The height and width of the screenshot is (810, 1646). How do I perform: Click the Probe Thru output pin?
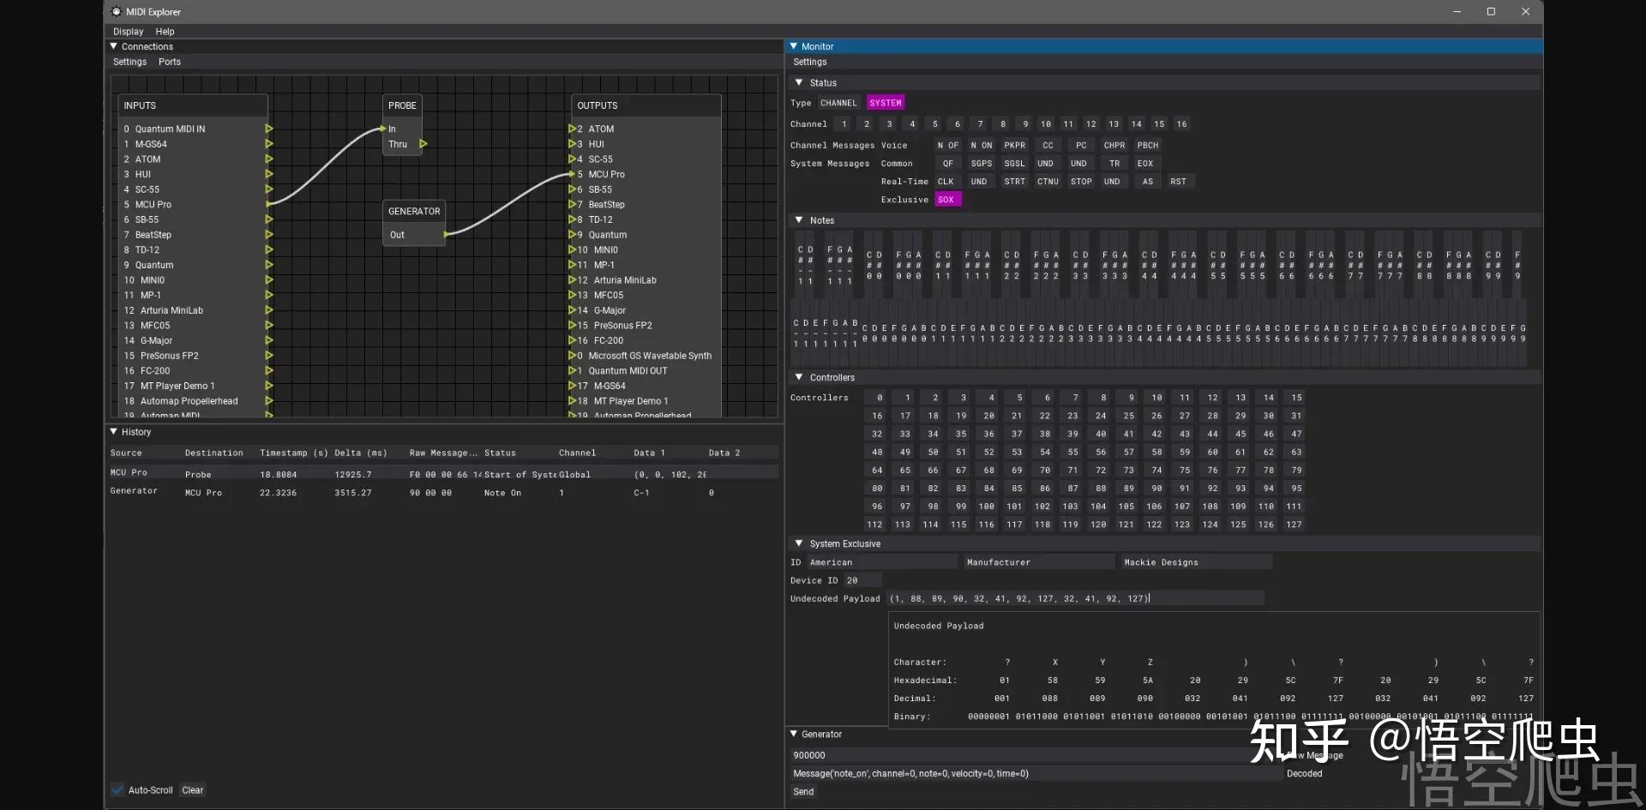(423, 144)
